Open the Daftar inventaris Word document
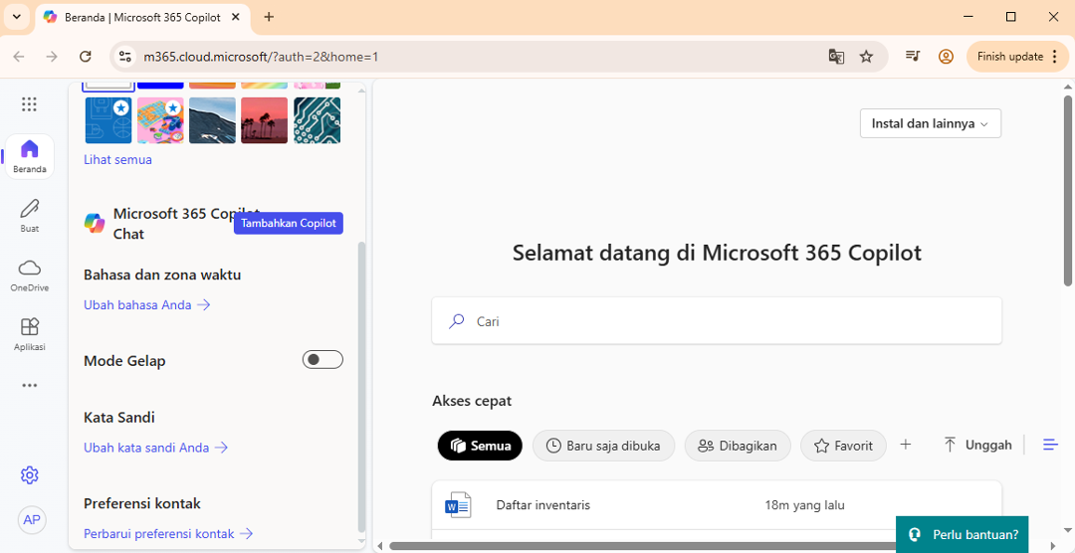 point(543,505)
